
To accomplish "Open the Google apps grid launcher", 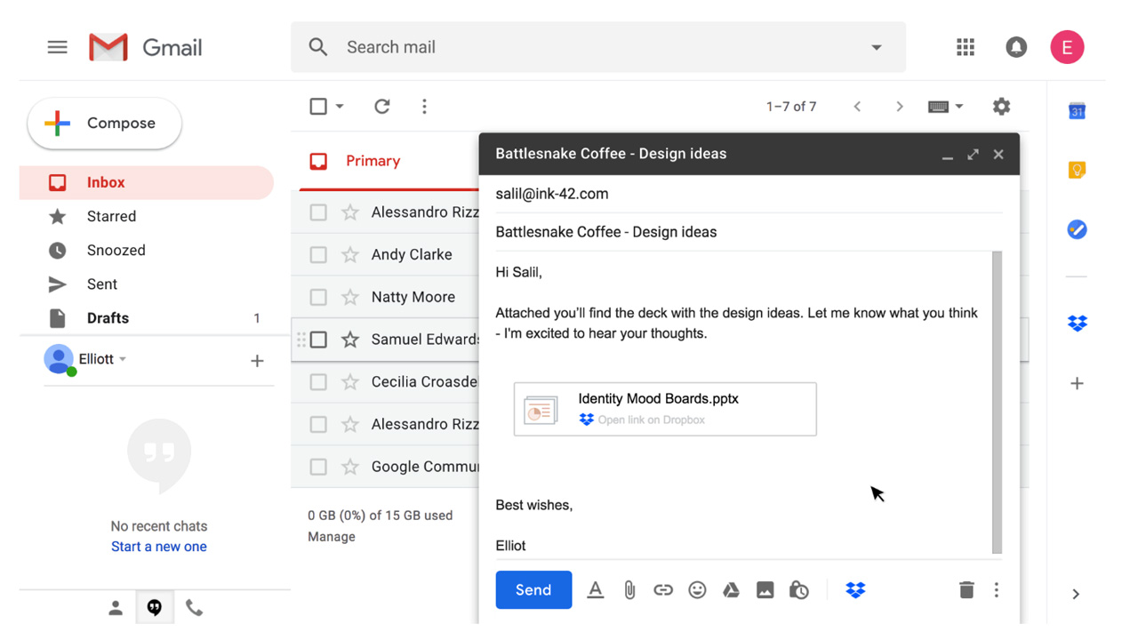I will coord(966,47).
